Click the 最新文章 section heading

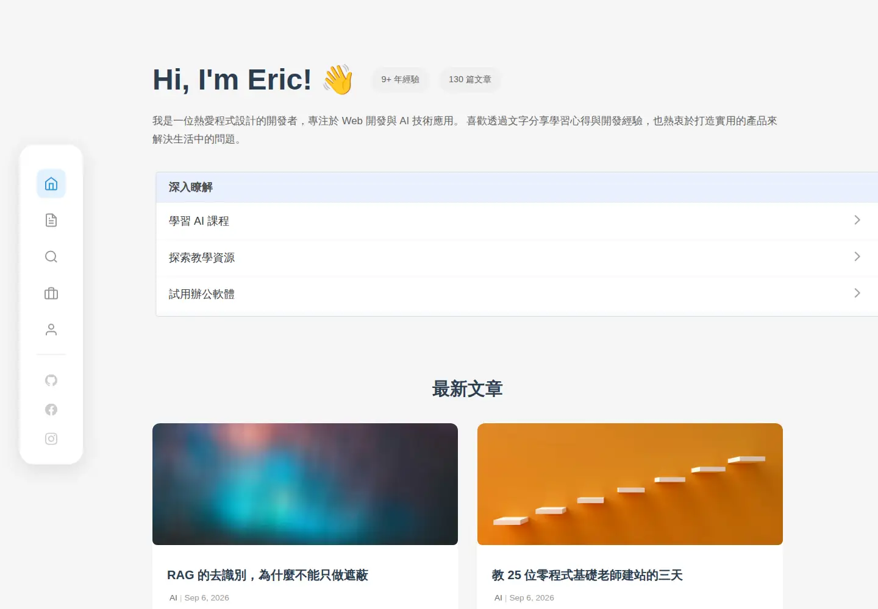click(x=468, y=389)
